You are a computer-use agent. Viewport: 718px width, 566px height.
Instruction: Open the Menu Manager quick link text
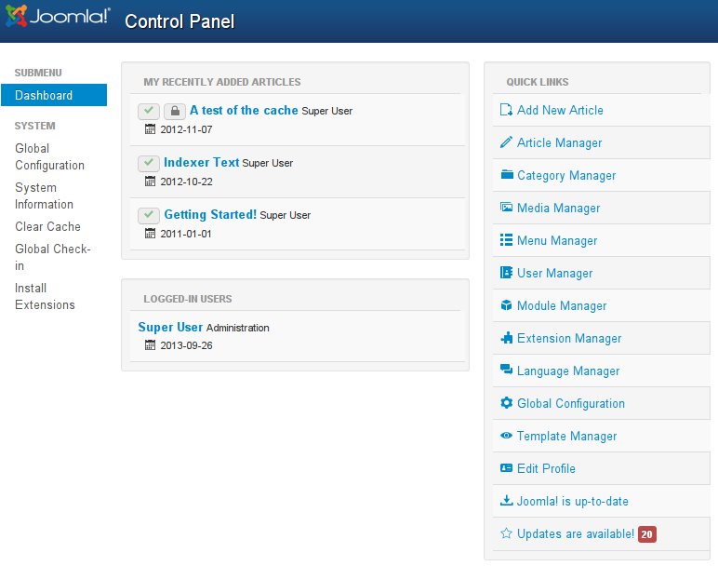click(557, 240)
